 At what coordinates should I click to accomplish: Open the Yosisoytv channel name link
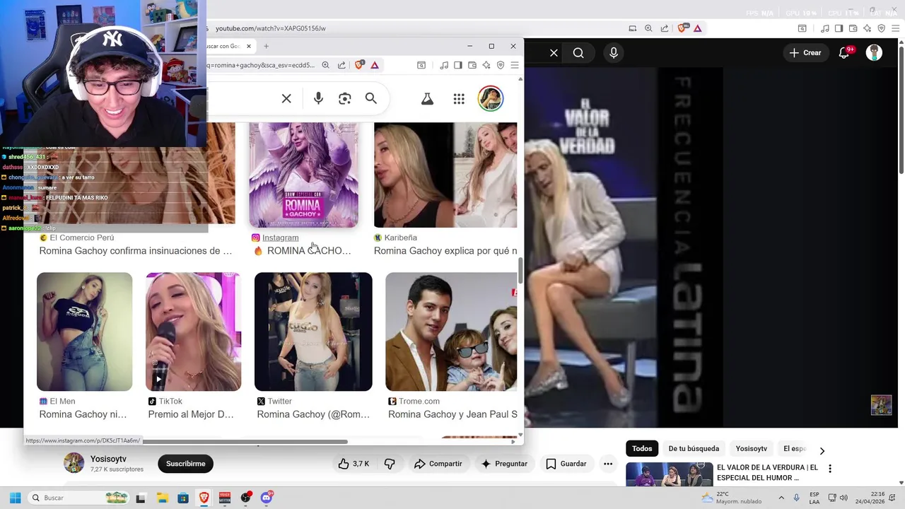click(x=108, y=459)
